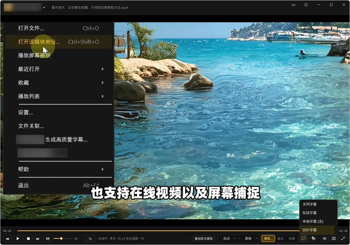This screenshot has width=350, height=245.
Task: Select 退出 to quit the player
Action: pos(58,185)
